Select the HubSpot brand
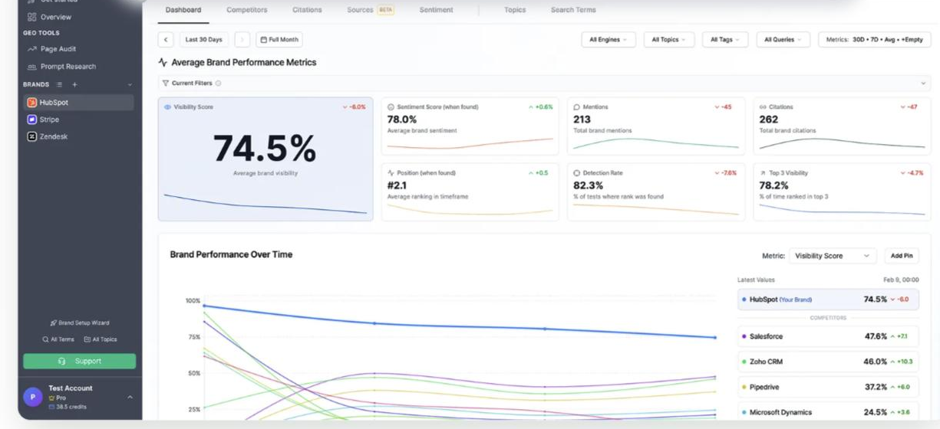Viewport: 940px width, 429px height. tap(78, 103)
